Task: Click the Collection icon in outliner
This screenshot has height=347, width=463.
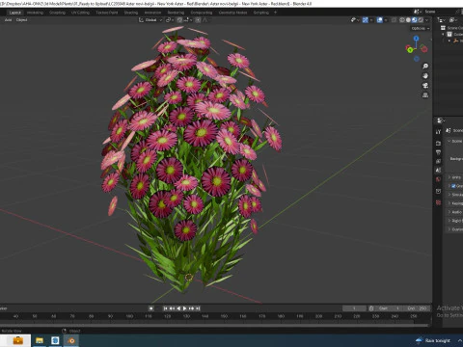Action: click(x=449, y=34)
